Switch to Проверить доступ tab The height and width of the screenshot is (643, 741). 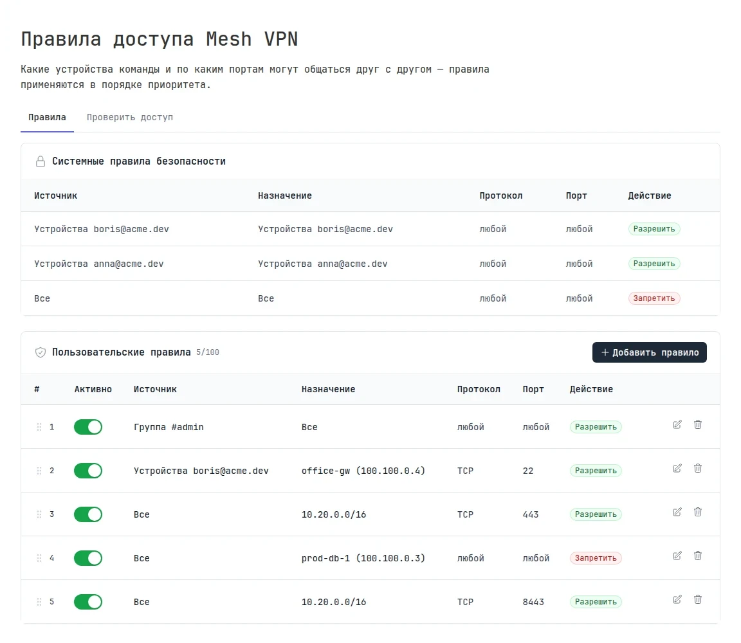130,117
